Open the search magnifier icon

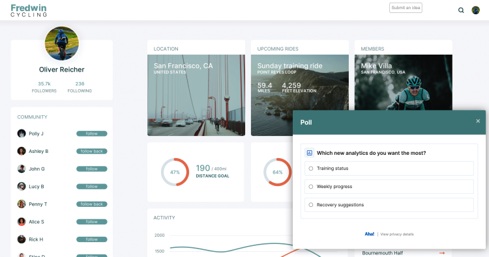461,10
